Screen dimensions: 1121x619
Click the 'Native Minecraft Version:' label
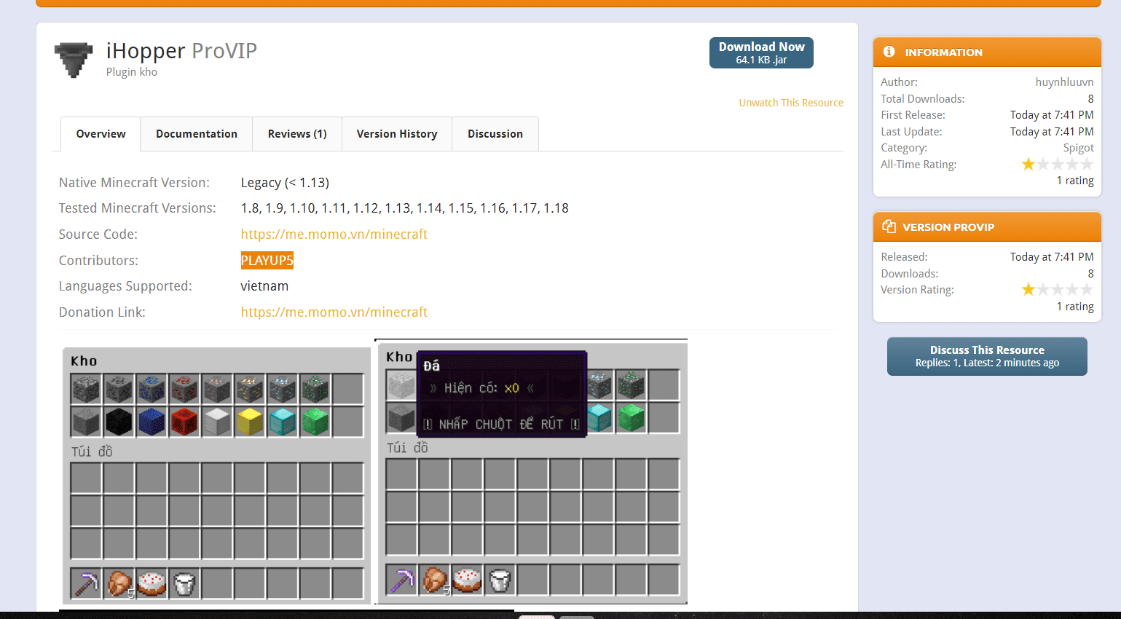tap(134, 183)
